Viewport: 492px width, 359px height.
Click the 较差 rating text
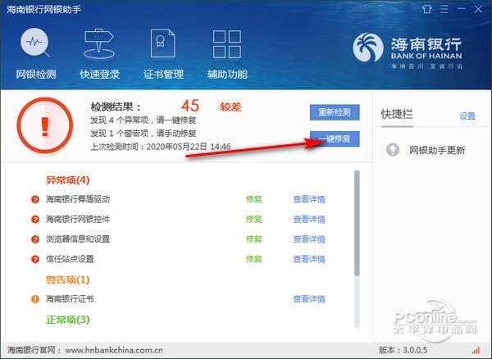pyautogui.click(x=230, y=107)
